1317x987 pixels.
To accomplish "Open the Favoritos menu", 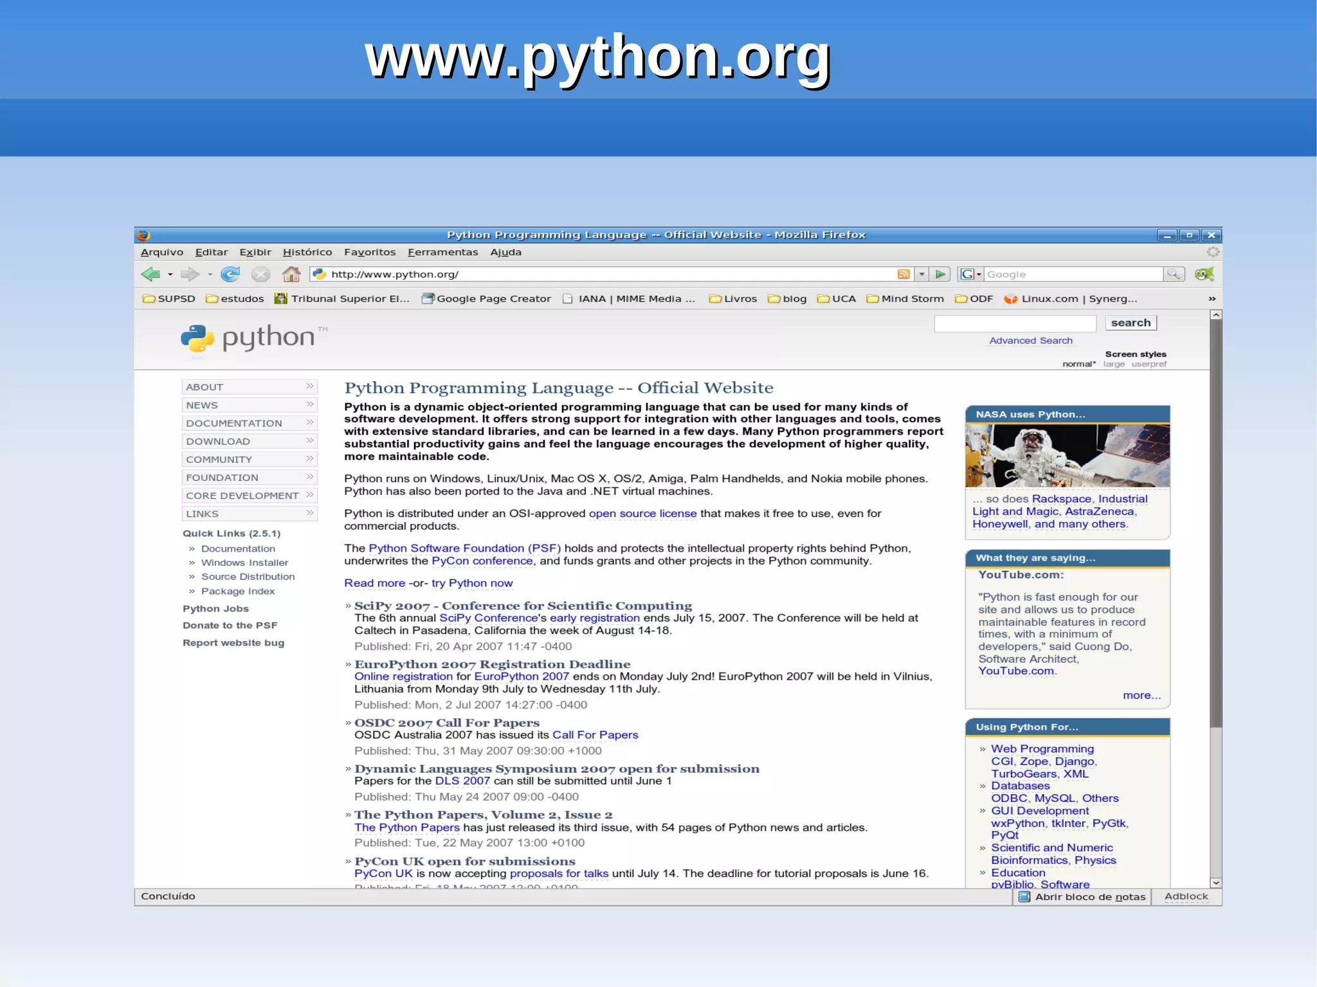I will (x=370, y=252).
